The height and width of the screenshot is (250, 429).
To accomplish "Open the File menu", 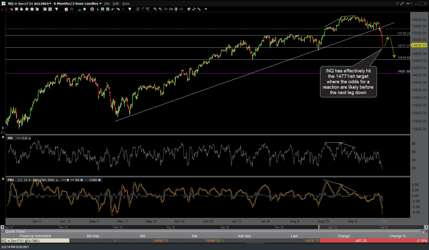I will 107,4.
